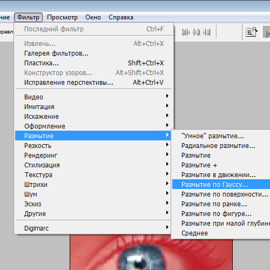The width and height of the screenshot is (270, 270).
Task: Expand the Имитация submenu
Action: point(93,107)
